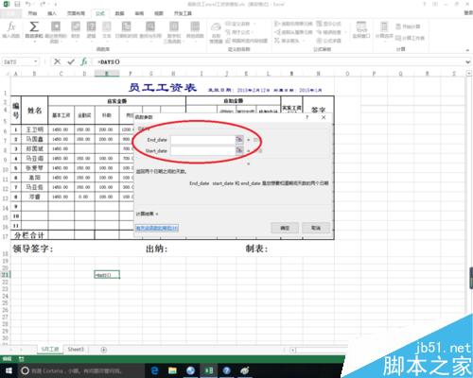Expand the formula bar with its right-end chevron
The width and height of the screenshot is (473, 378).
click(468, 61)
